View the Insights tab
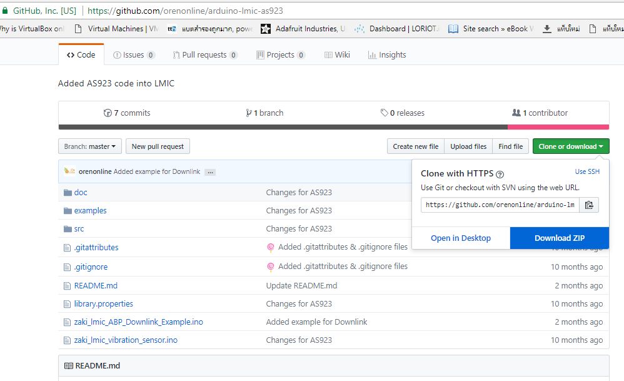The image size is (624, 381). (387, 55)
